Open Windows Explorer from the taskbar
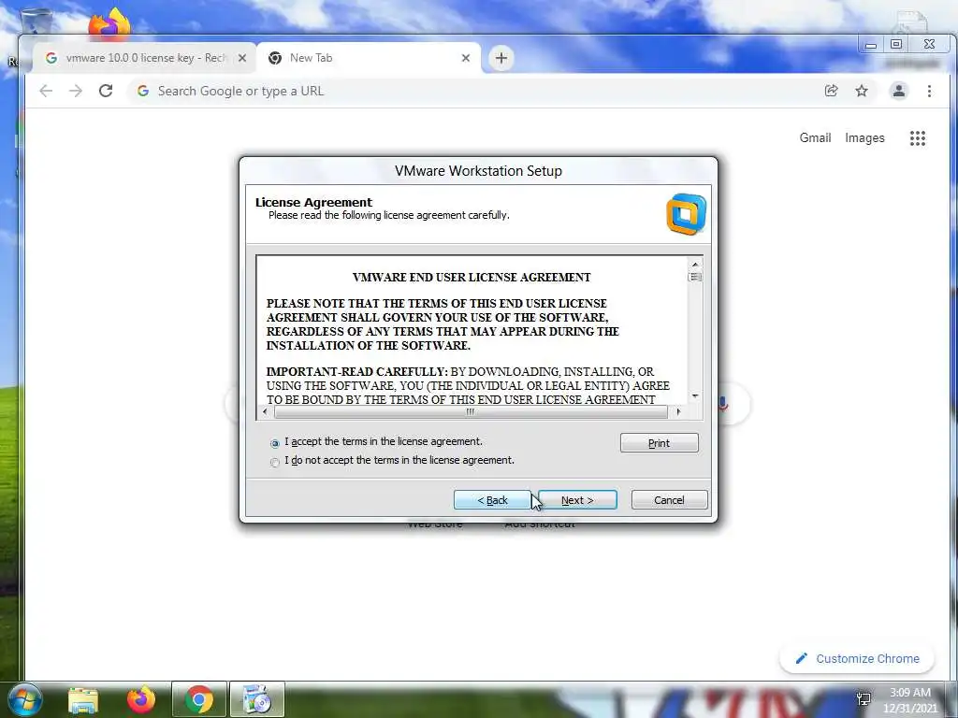 pos(83,700)
